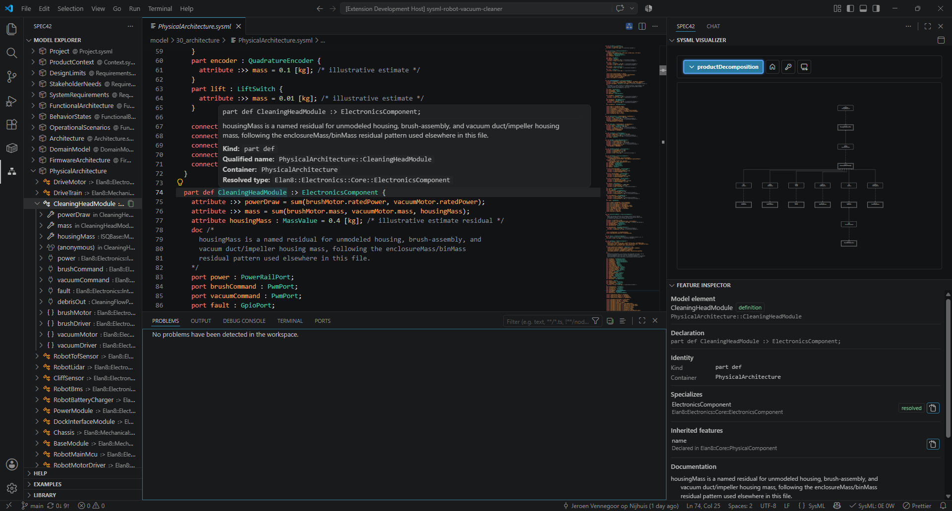The image size is (952, 511).
Task: Click Split Editor Right icon
Action: (642, 26)
